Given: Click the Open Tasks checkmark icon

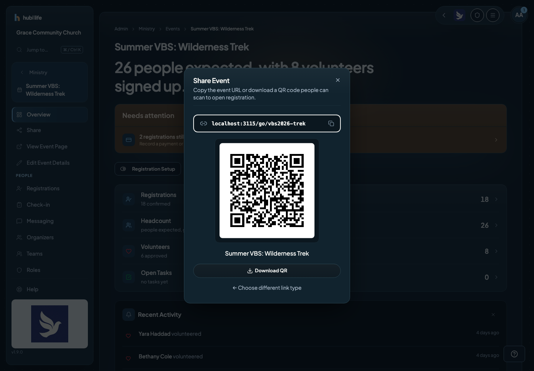Looking at the screenshot, I should pyautogui.click(x=129, y=277).
